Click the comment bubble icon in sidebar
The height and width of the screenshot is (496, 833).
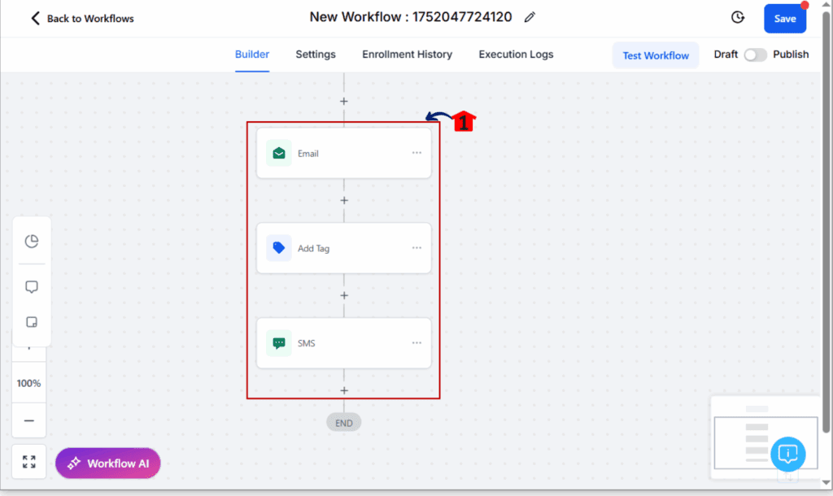tap(32, 287)
